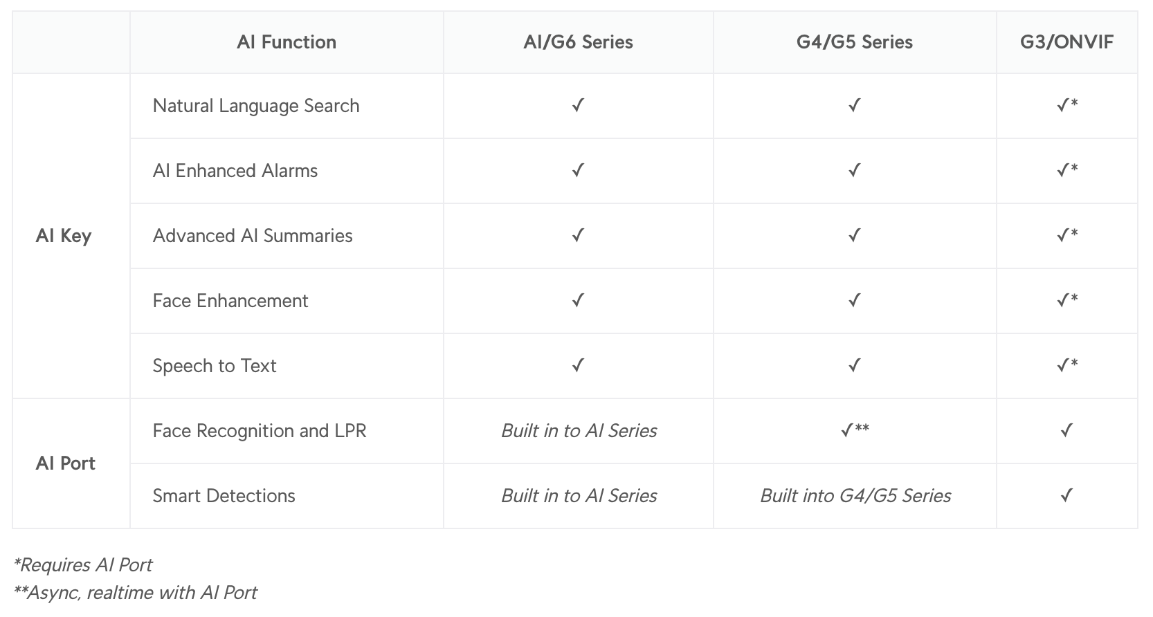
Task: Click checkmark for Face Enhancement under AI/G6
Action: coord(578,300)
